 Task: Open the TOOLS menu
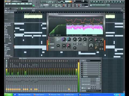tap(27, 4)
